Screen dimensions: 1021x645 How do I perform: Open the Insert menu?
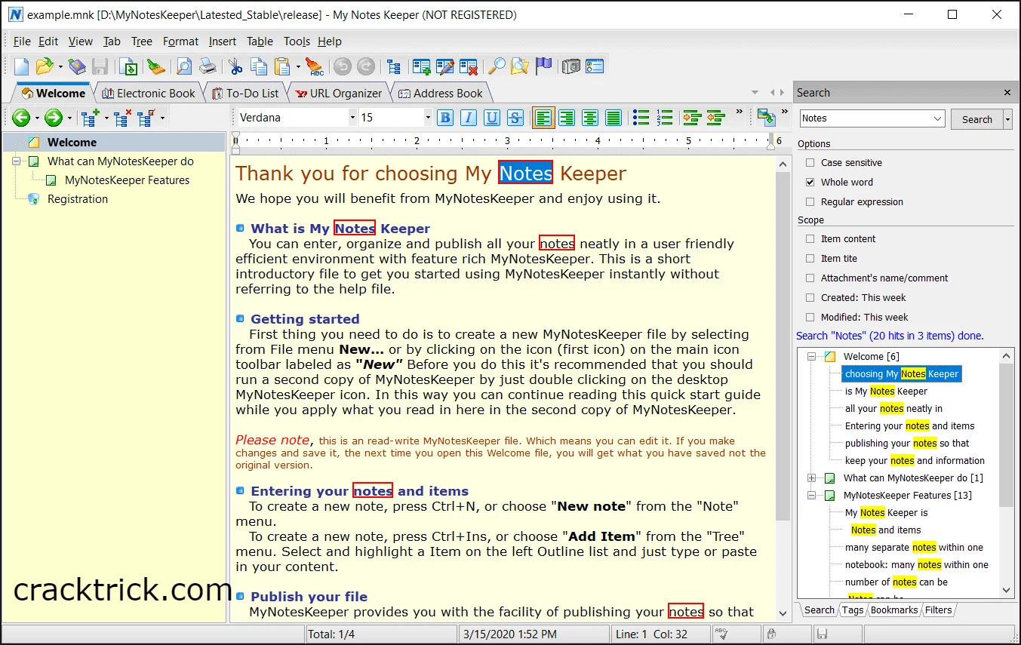tap(223, 41)
